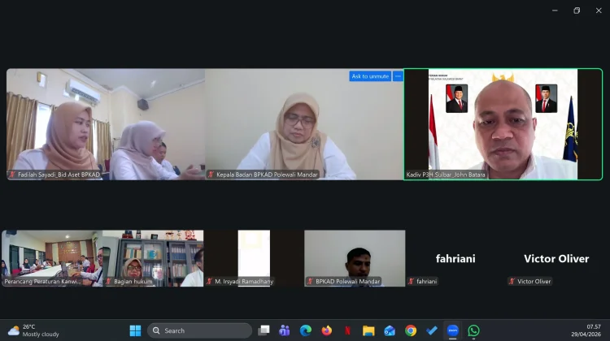Select Fadilah Sayadi_Bid Aset BPKAD video tile
Viewport: 610px width, 341px height.
(x=106, y=124)
